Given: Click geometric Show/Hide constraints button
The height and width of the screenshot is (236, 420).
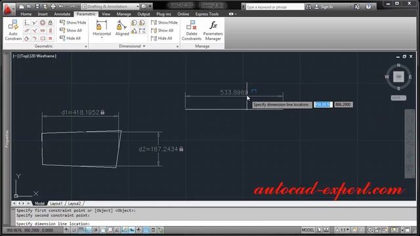Looking at the screenshot, I should tap(73, 22).
